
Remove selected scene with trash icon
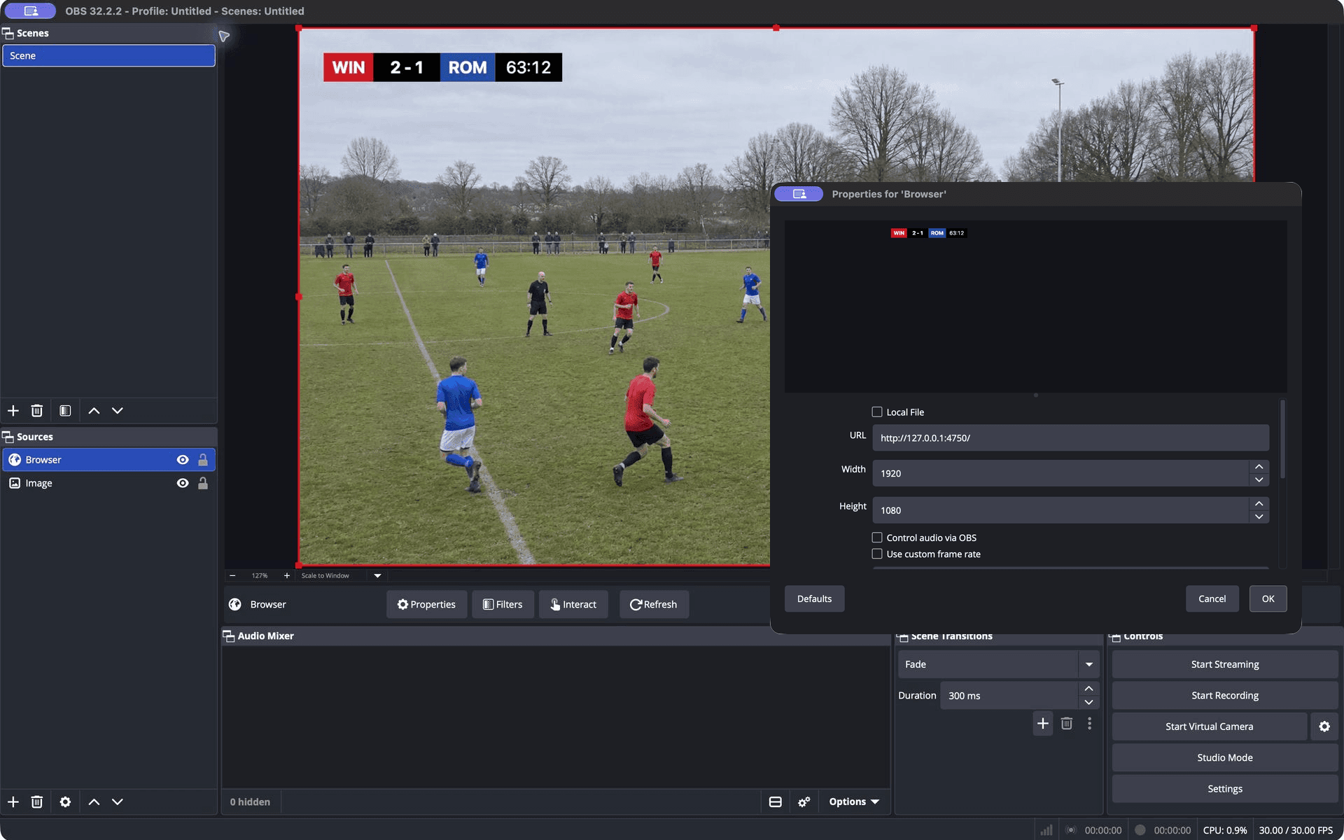click(x=37, y=411)
